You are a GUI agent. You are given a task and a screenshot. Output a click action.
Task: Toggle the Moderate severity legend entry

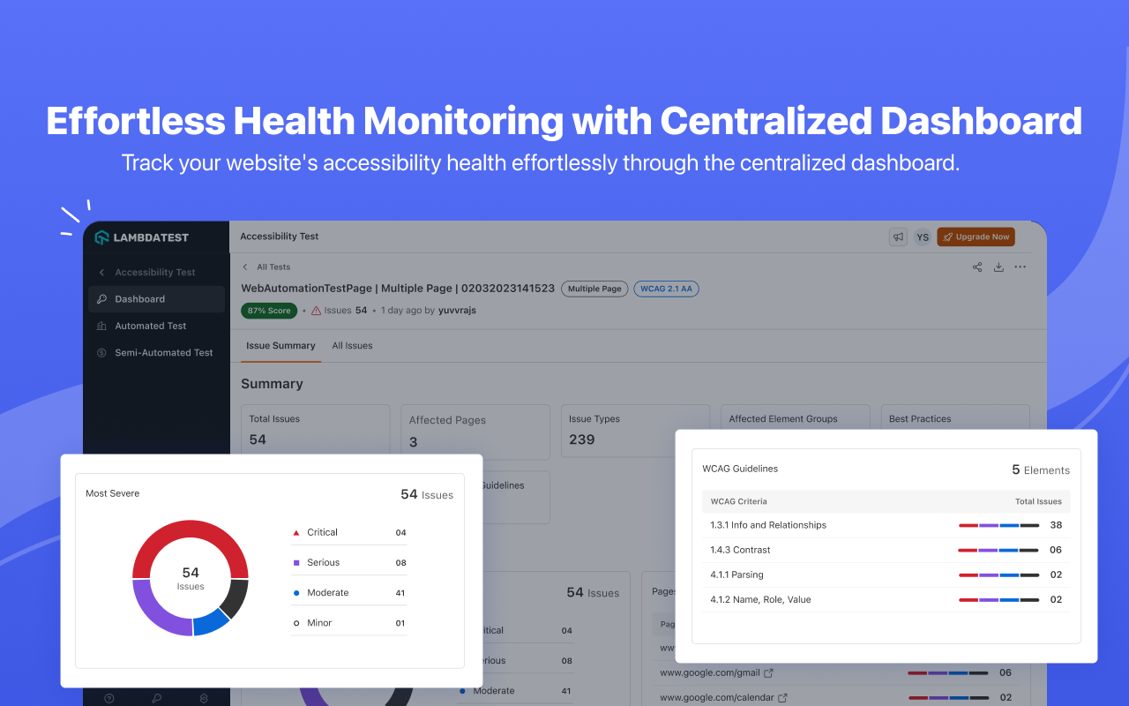(326, 592)
